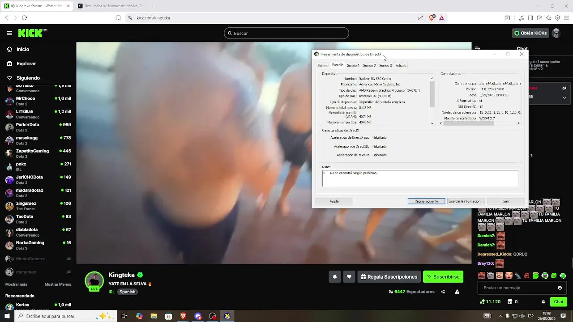The height and width of the screenshot is (322, 573).
Task: Go to Inicio in the sidebar
Action: 22,49
